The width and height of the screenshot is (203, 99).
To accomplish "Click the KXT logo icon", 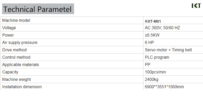I will pyautogui.click(x=196, y=6).
